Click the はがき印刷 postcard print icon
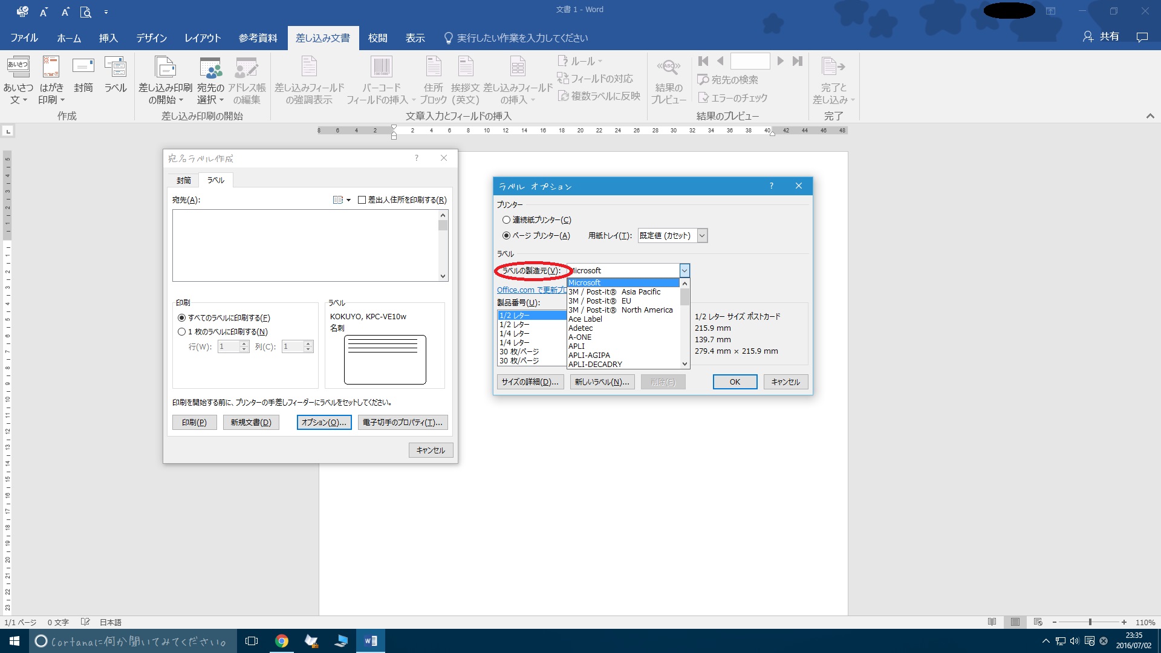 pos(51,80)
